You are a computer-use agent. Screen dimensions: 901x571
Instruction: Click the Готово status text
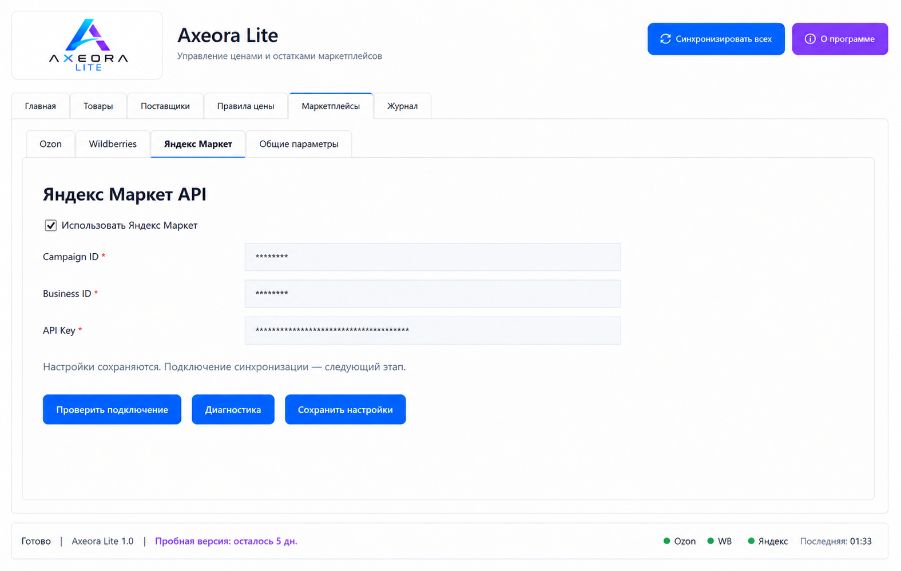click(x=36, y=541)
